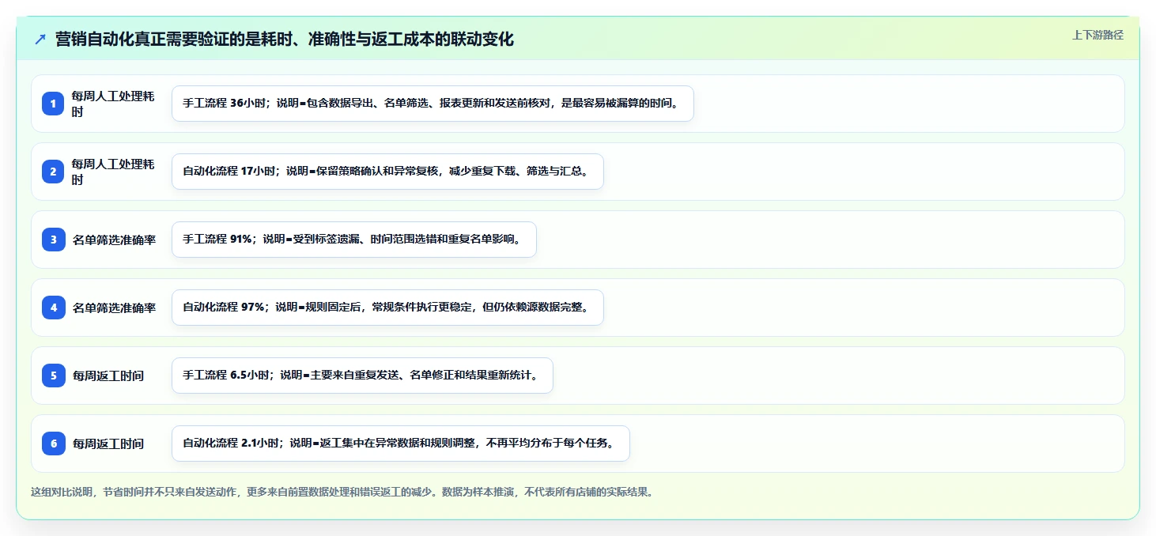
Task: Click the 名单筛选准确率 label in row 3
Action: [x=114, y=240]
